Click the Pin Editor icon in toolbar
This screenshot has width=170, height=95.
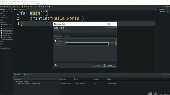50,6
